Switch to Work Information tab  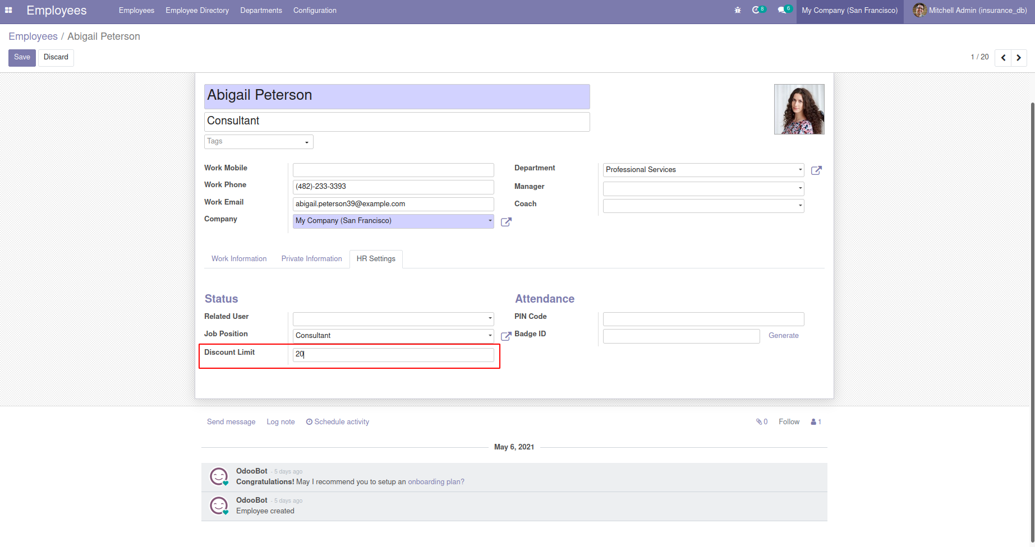tap(239, 259)
